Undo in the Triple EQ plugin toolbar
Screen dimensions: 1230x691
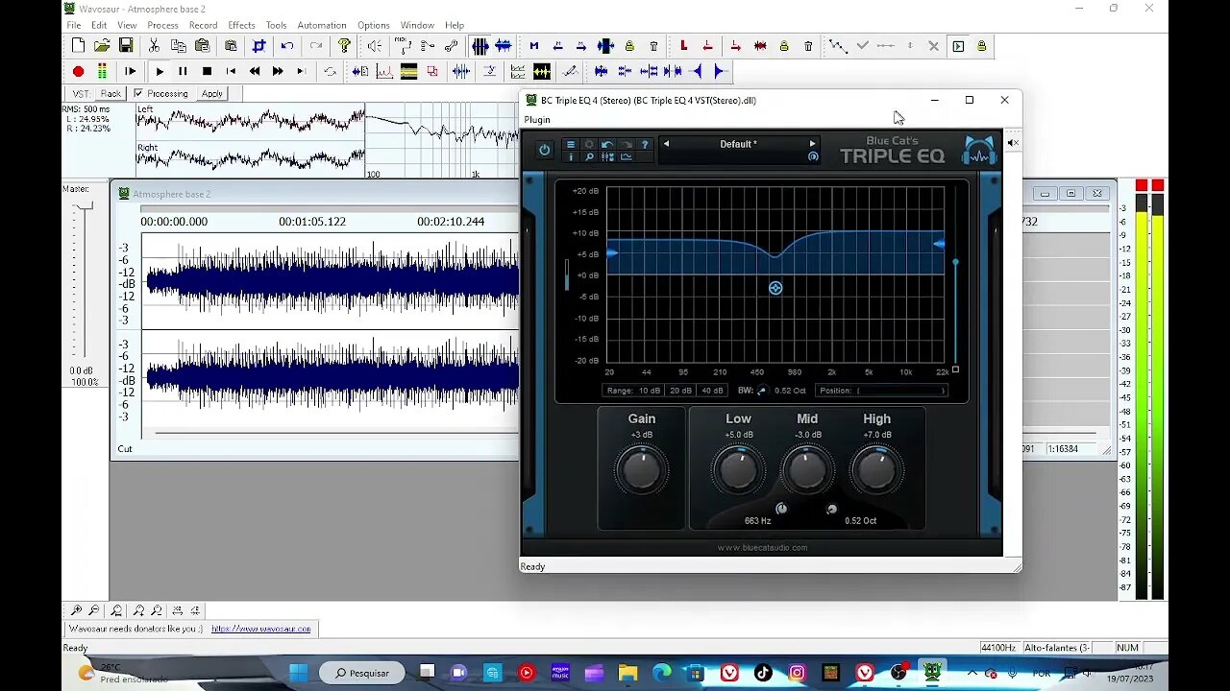607,145
